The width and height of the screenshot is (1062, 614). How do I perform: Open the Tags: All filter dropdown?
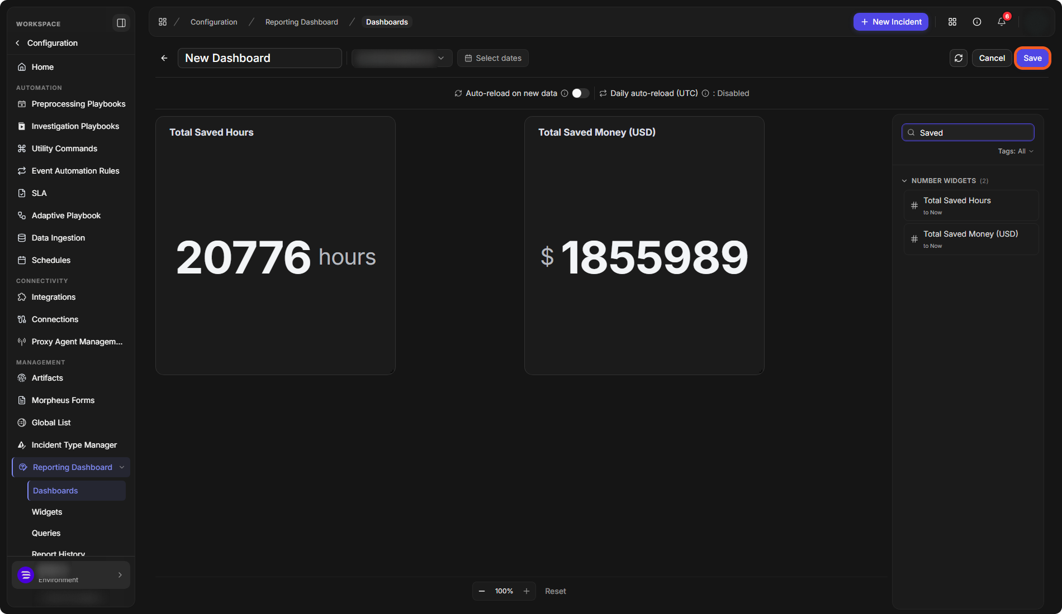tap(1016, 151)
